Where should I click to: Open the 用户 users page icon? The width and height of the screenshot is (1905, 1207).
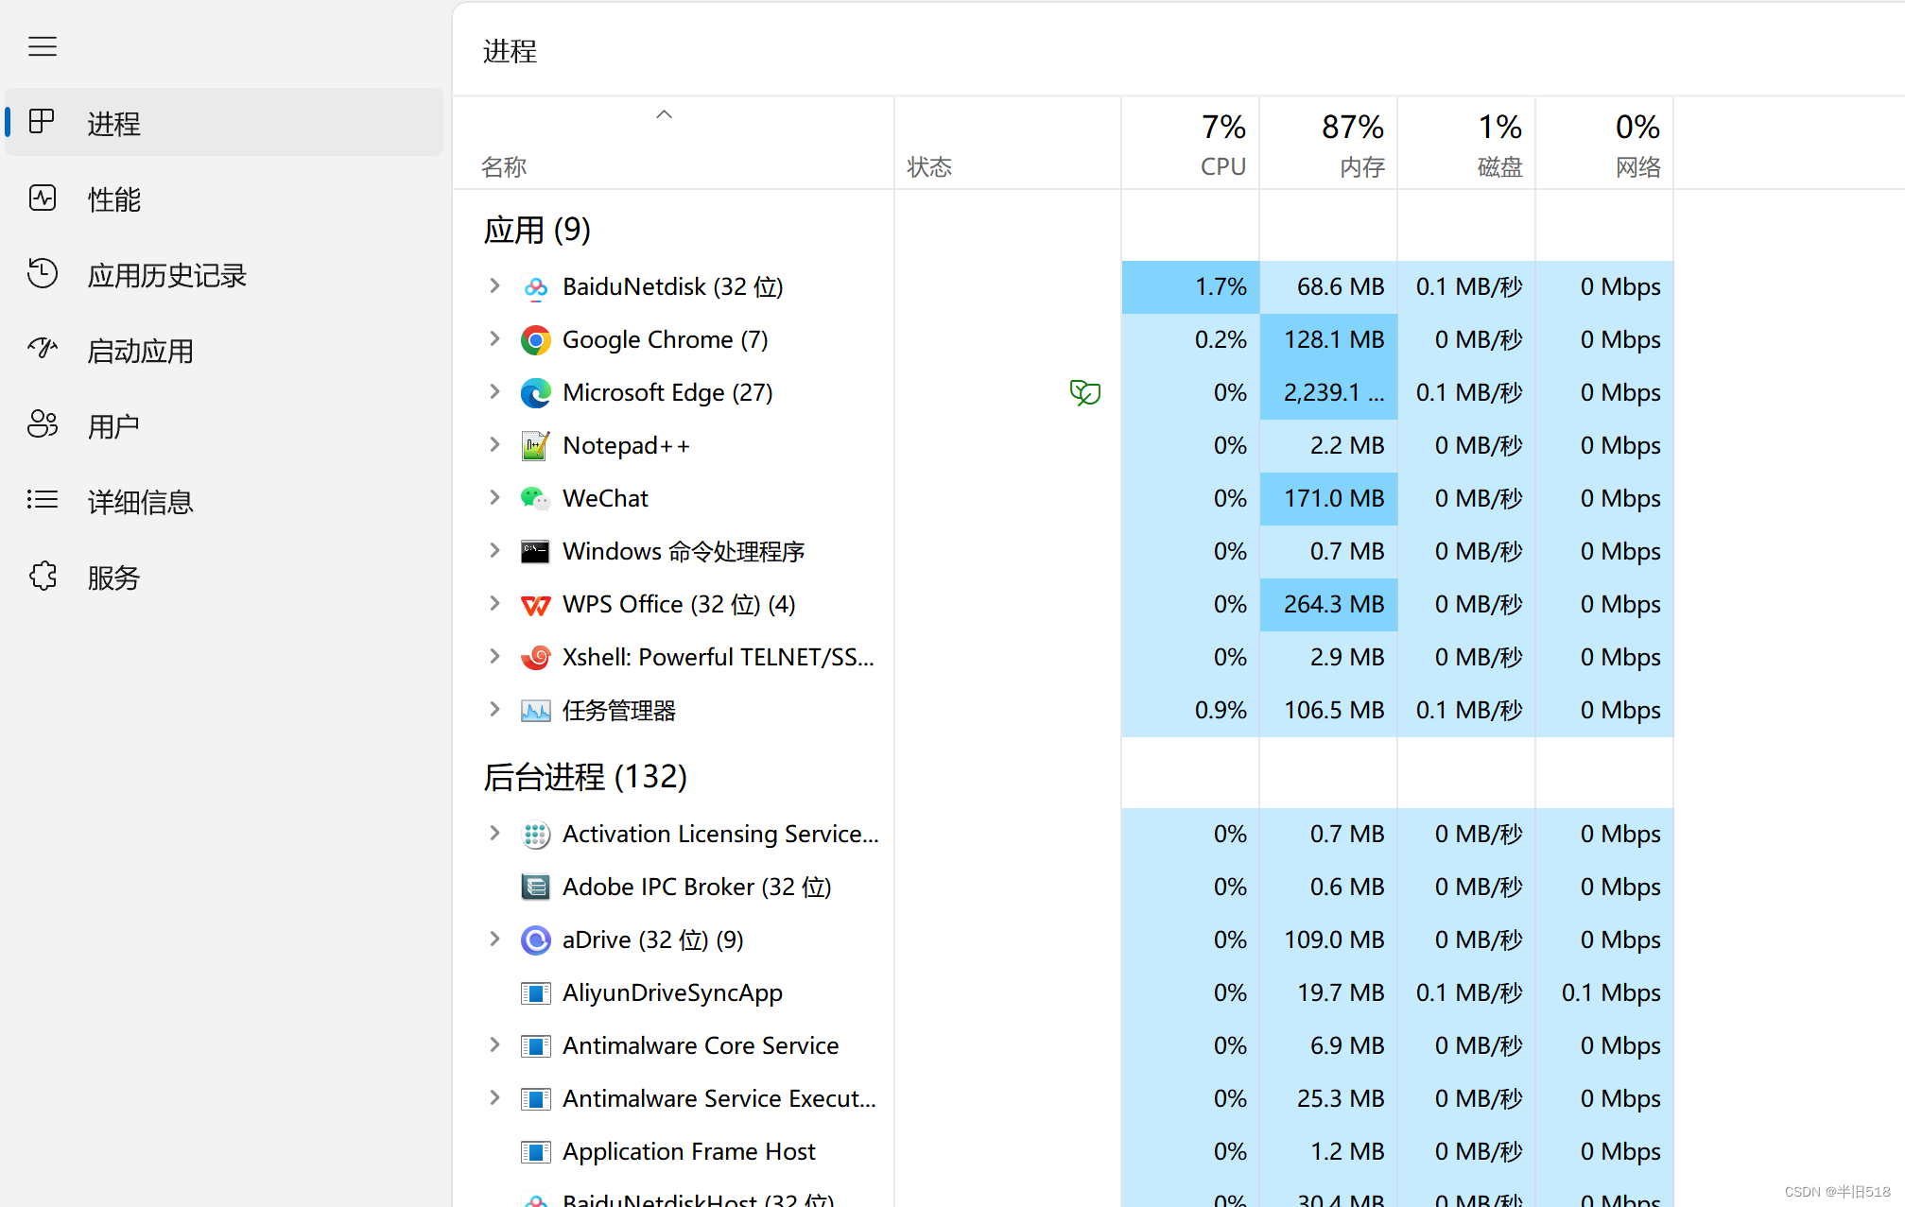click(x=43, y=425)
